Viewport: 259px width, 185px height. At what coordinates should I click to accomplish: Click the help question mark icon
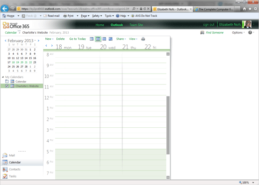pyautogui.click(x=250, y=32)
